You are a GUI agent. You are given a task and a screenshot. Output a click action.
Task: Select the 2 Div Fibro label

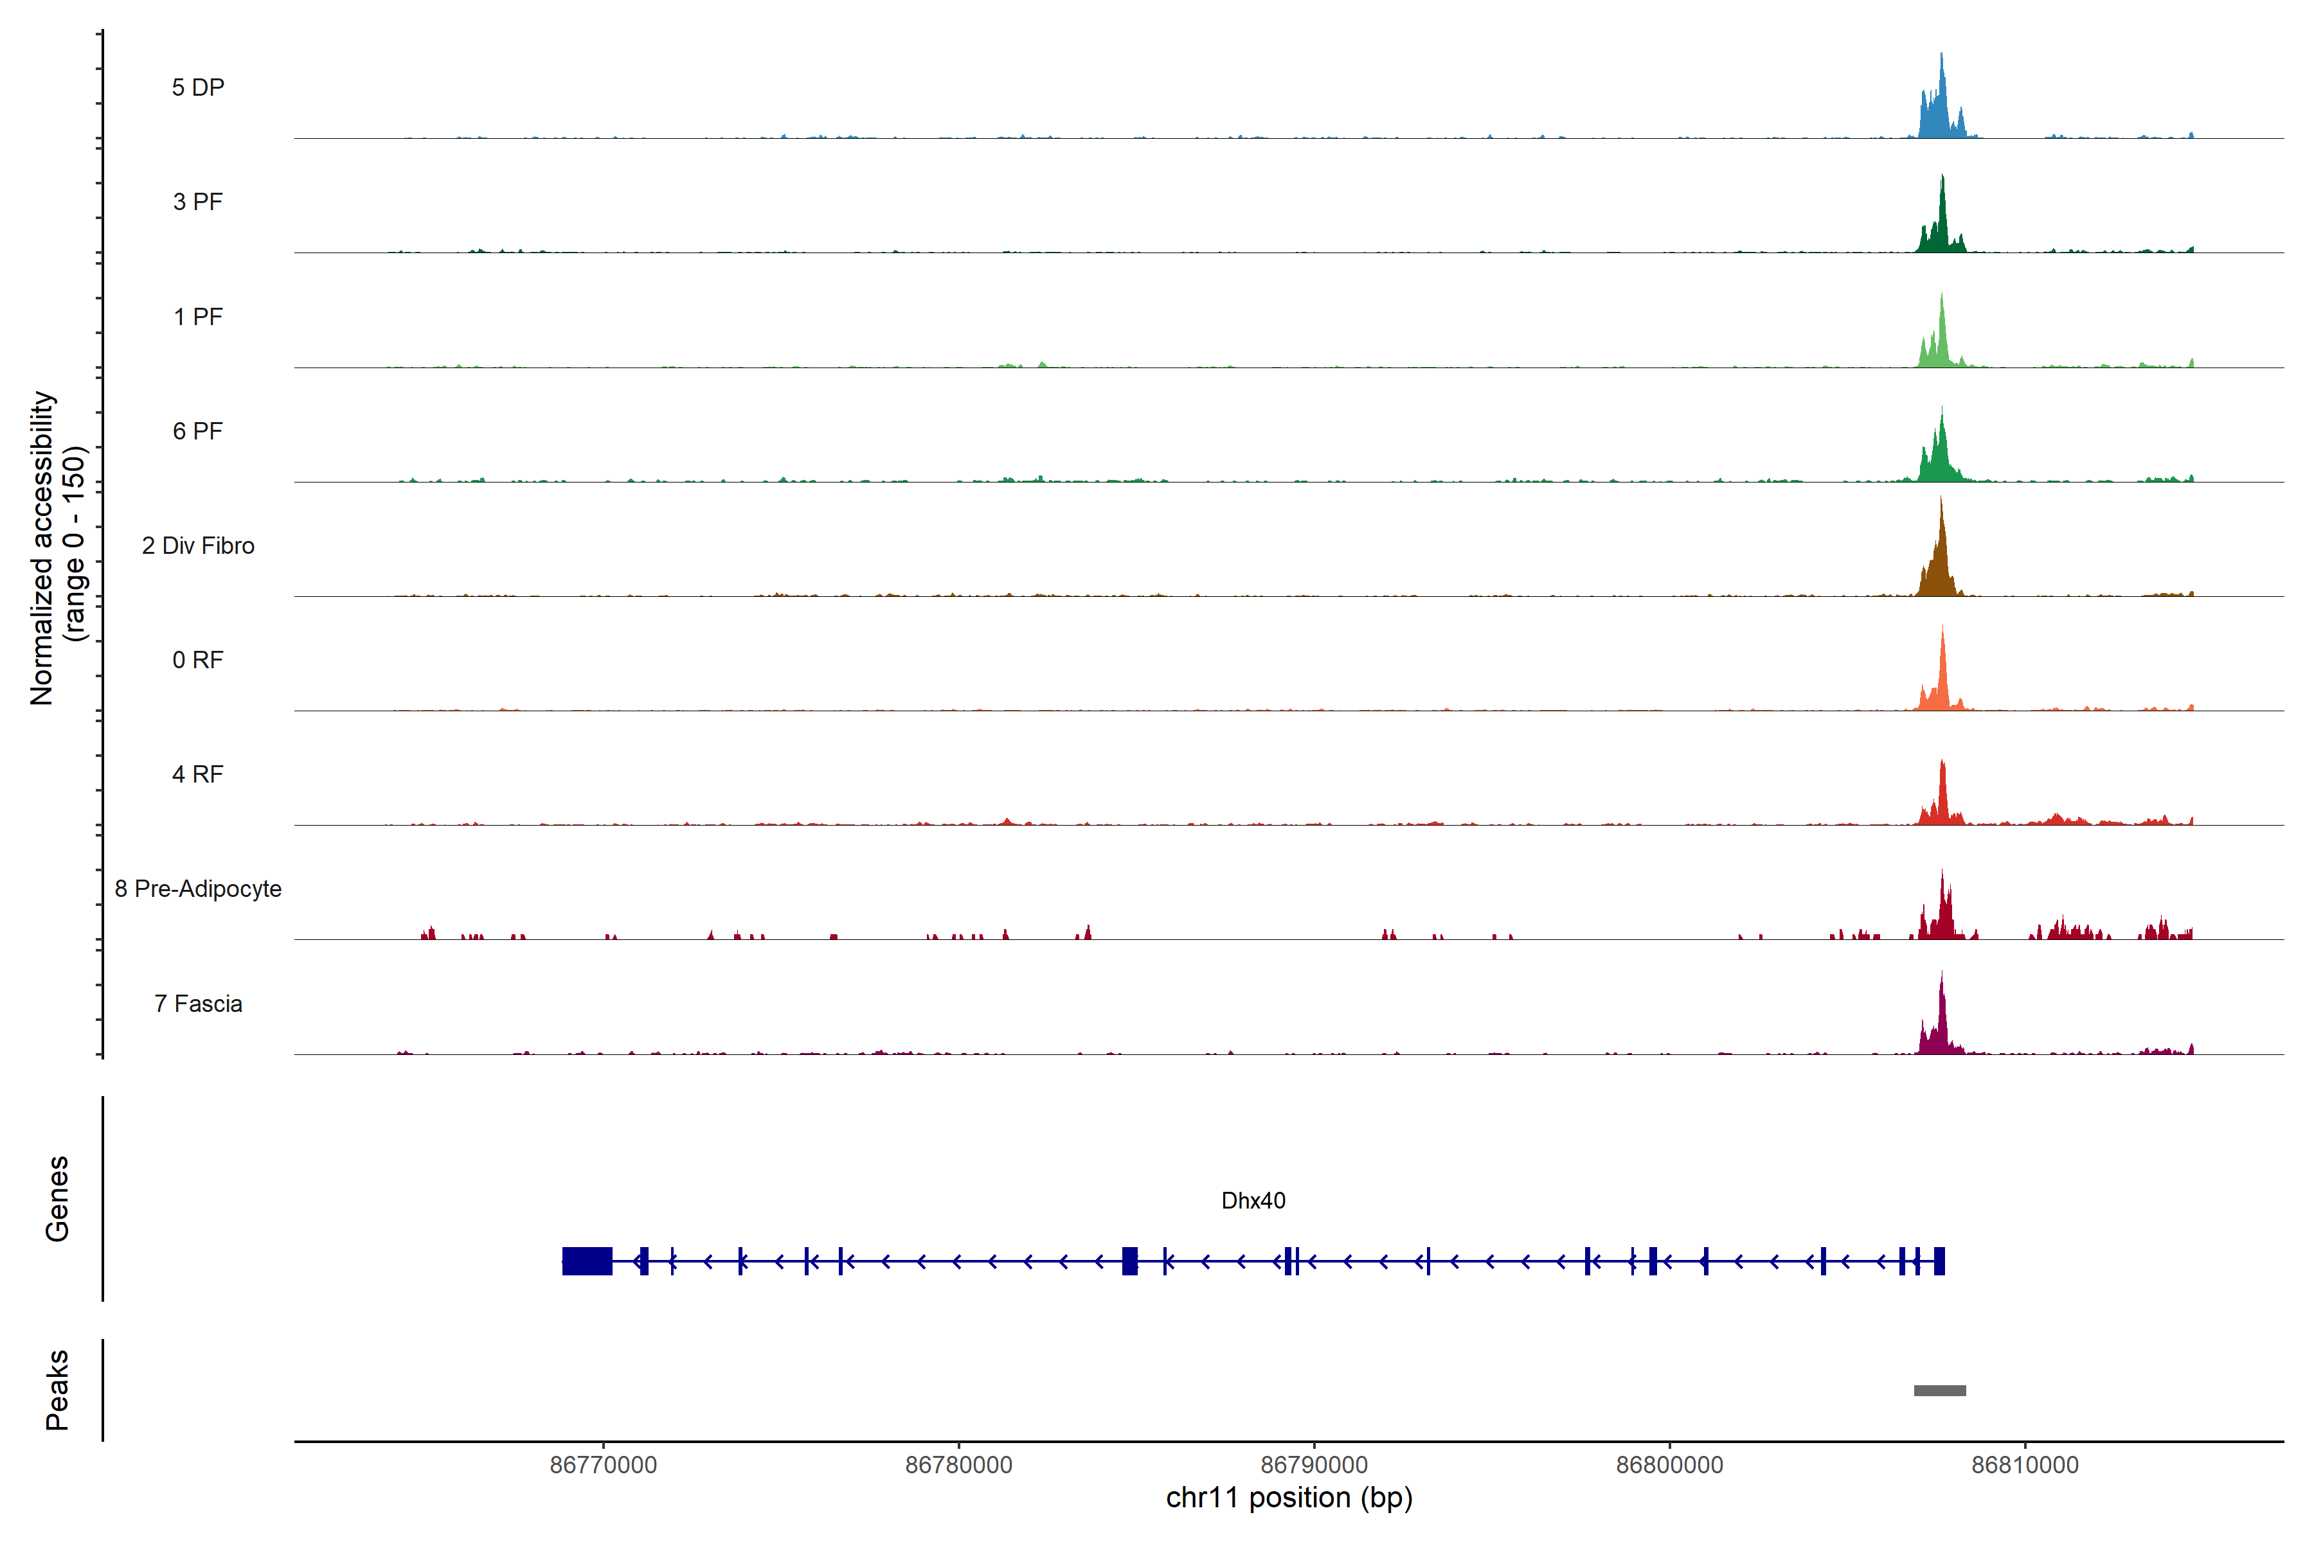[198, 545]
